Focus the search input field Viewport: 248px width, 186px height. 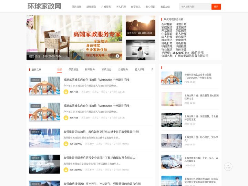195,7
